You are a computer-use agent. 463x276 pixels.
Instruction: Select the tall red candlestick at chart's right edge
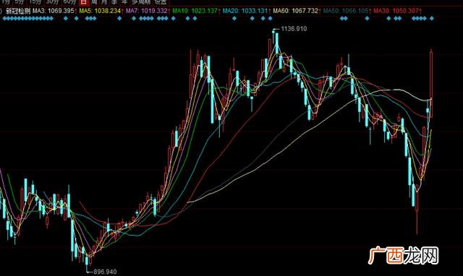coord(431,84)
